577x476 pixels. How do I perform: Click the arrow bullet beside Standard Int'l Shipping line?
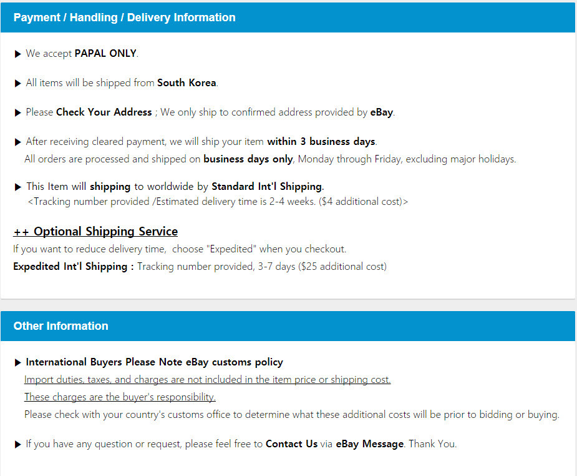17,187
